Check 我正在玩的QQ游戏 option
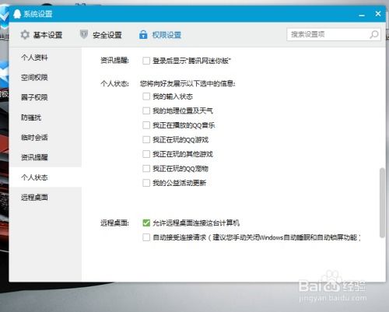Viewport: 389px width, 312px height. pos(146,139)
